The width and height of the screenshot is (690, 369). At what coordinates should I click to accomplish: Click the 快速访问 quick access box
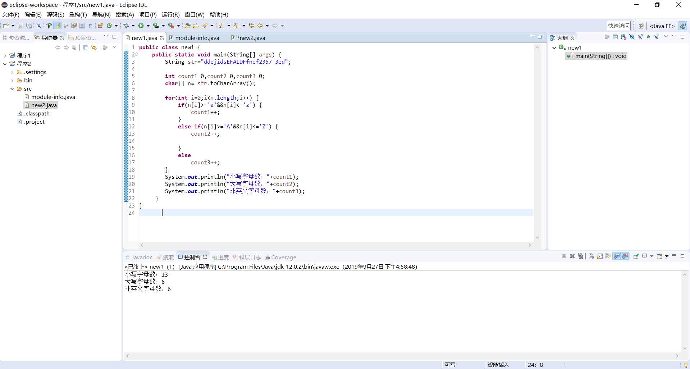(x=618, y=26)
